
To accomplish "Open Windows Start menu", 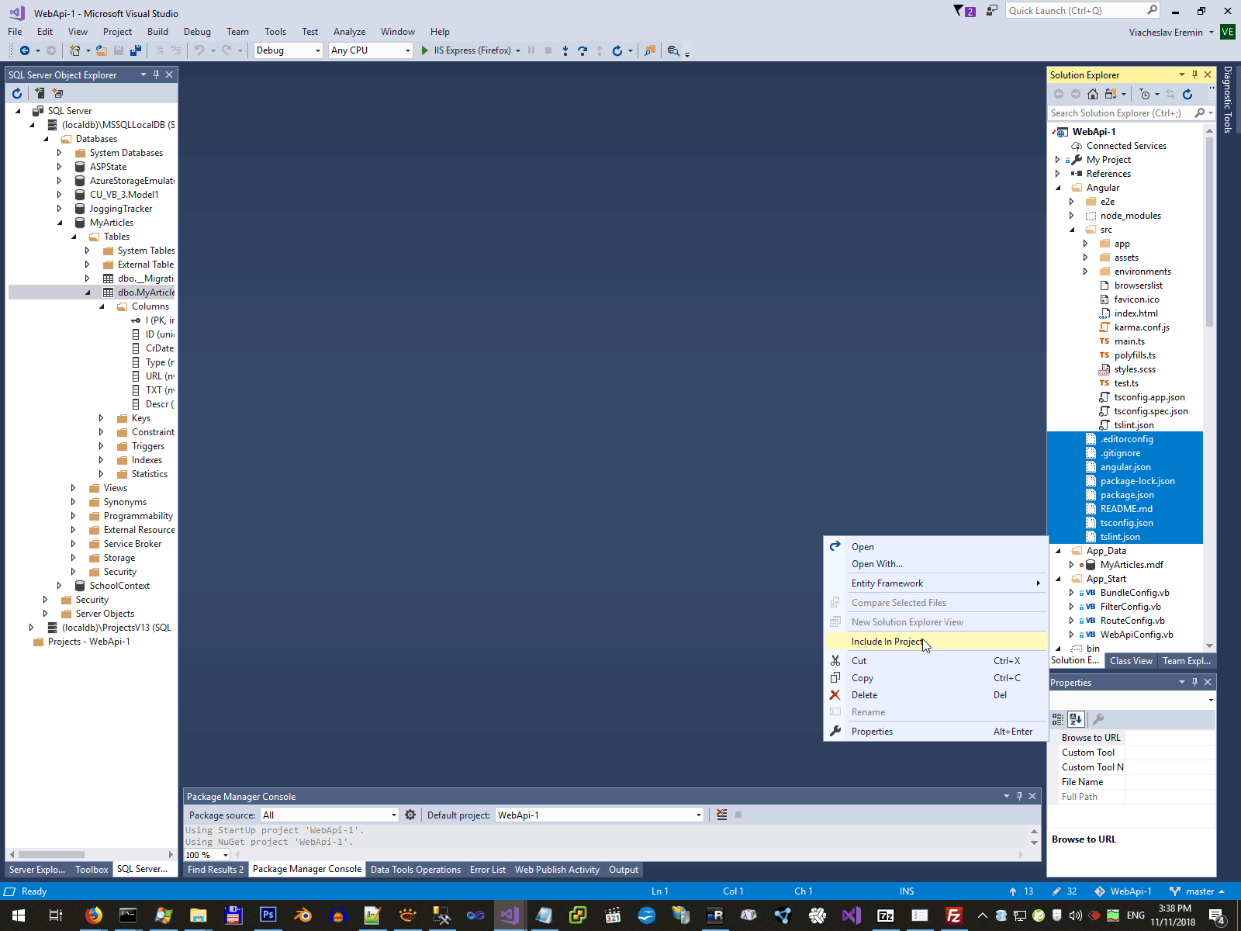I will (x=18, y=915).
